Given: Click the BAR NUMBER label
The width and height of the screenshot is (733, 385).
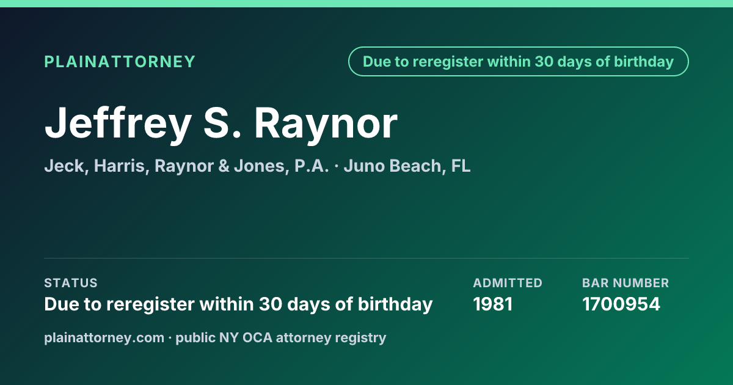Looking at the screenshot, I should coord(625,283).
